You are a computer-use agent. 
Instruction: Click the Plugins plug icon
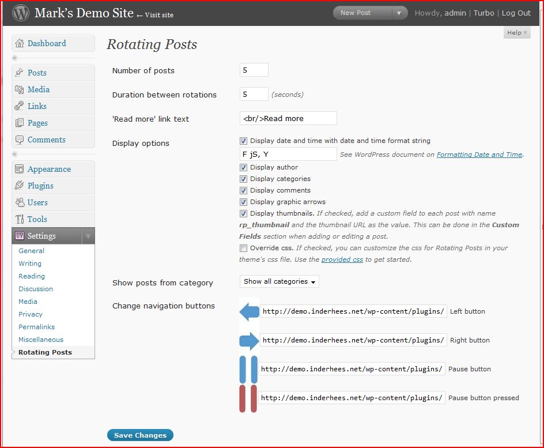[x=19, y=186]
